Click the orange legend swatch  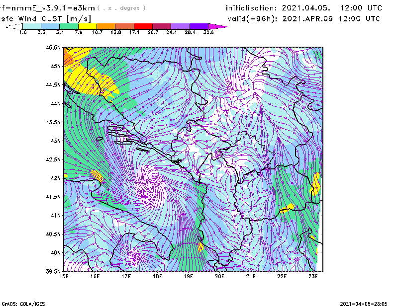(106, 26)
